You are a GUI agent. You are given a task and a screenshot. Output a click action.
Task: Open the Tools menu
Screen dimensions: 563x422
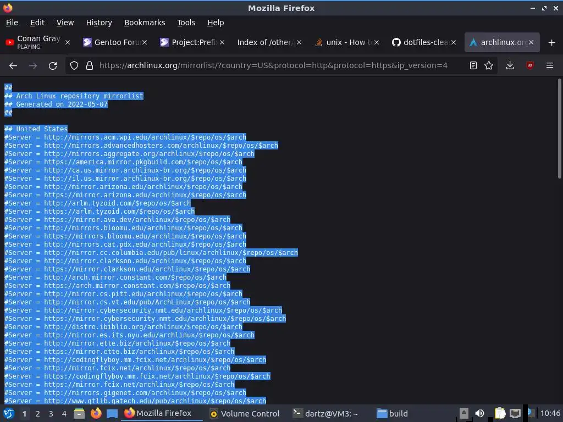[x=186, y=23]
